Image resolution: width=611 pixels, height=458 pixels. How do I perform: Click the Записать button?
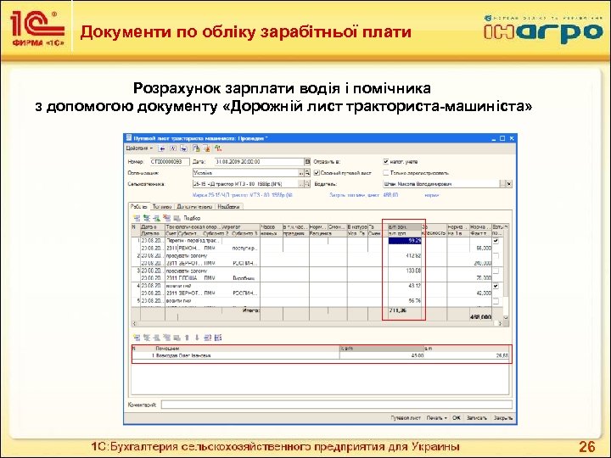coord(477,418)
